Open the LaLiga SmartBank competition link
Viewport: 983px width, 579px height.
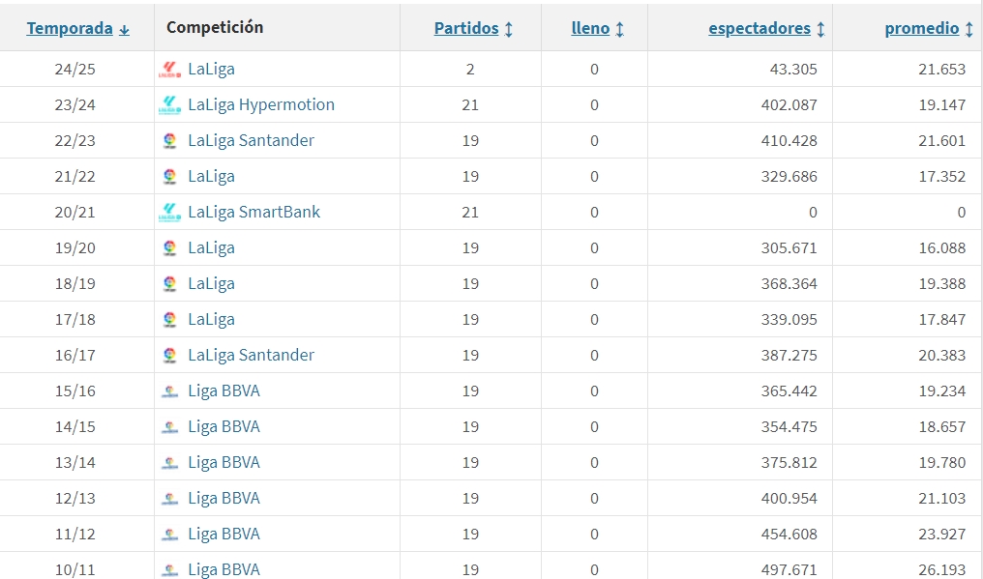[x=253, y=212]
